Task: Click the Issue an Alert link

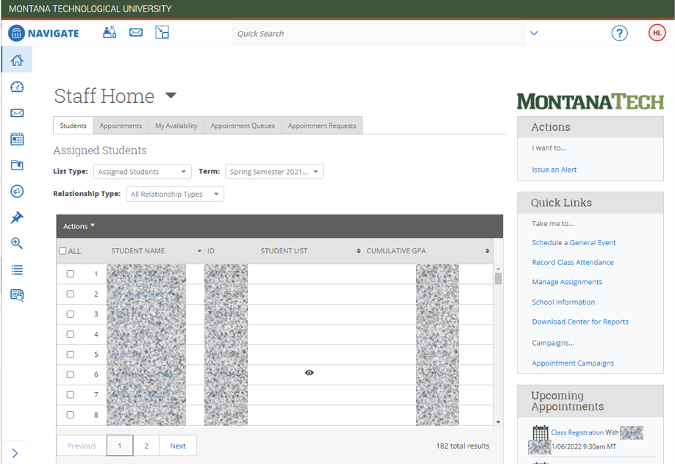Action: tap(554, 170)
